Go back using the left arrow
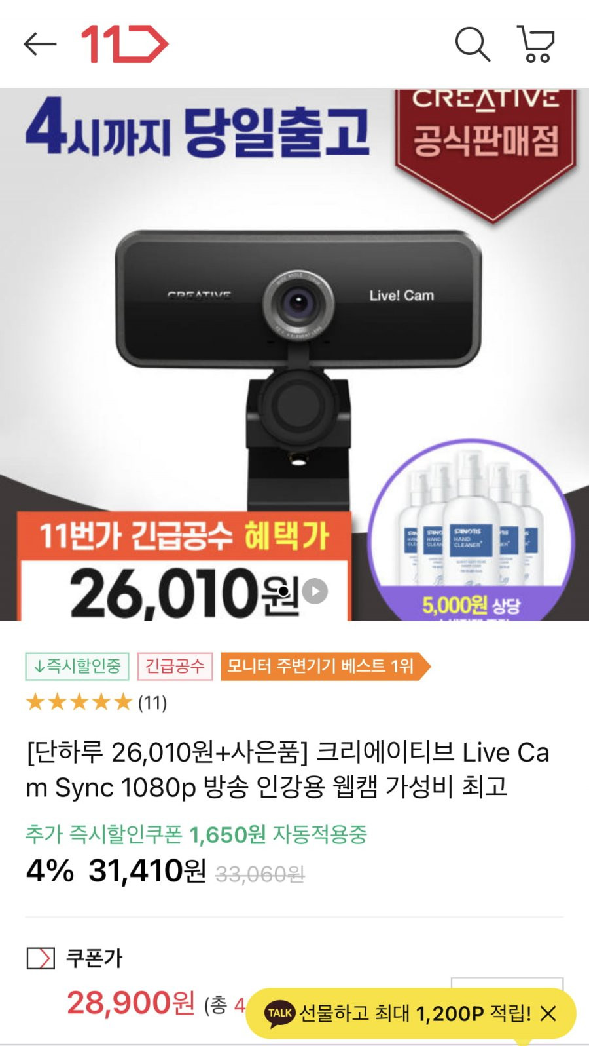 click(40, 45)
